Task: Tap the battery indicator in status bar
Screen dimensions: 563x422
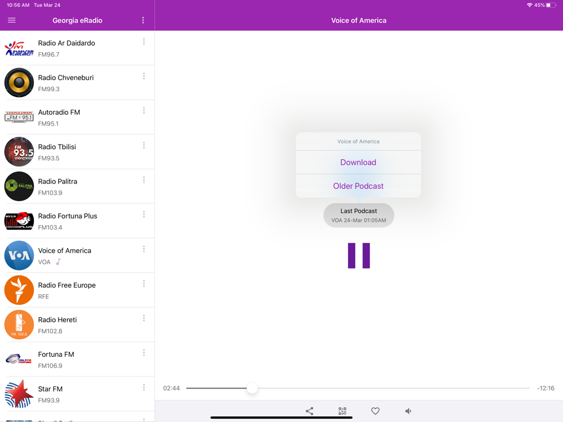Action: pyautogui.click(x=551, y=5)
